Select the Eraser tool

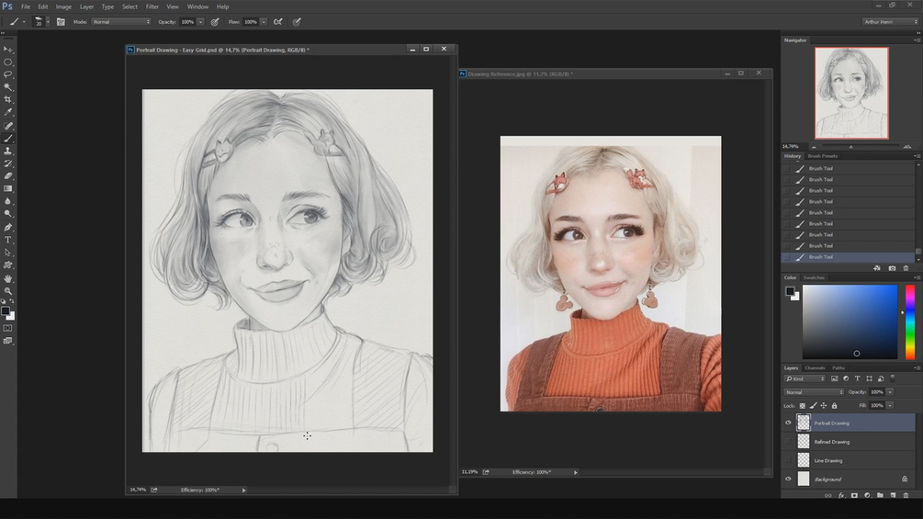(x=7, y=176)
